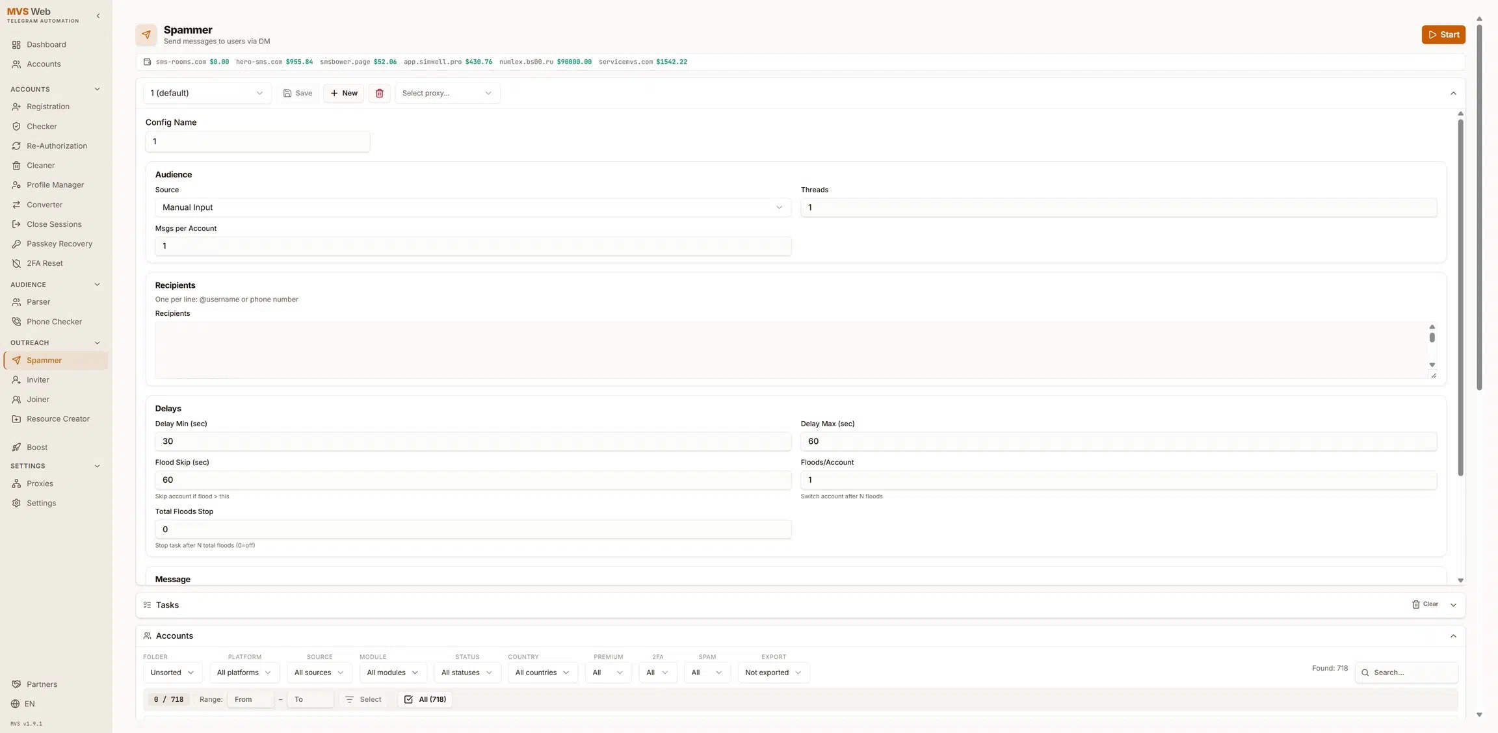Click the orange Start button

[x=1443, y=35]
